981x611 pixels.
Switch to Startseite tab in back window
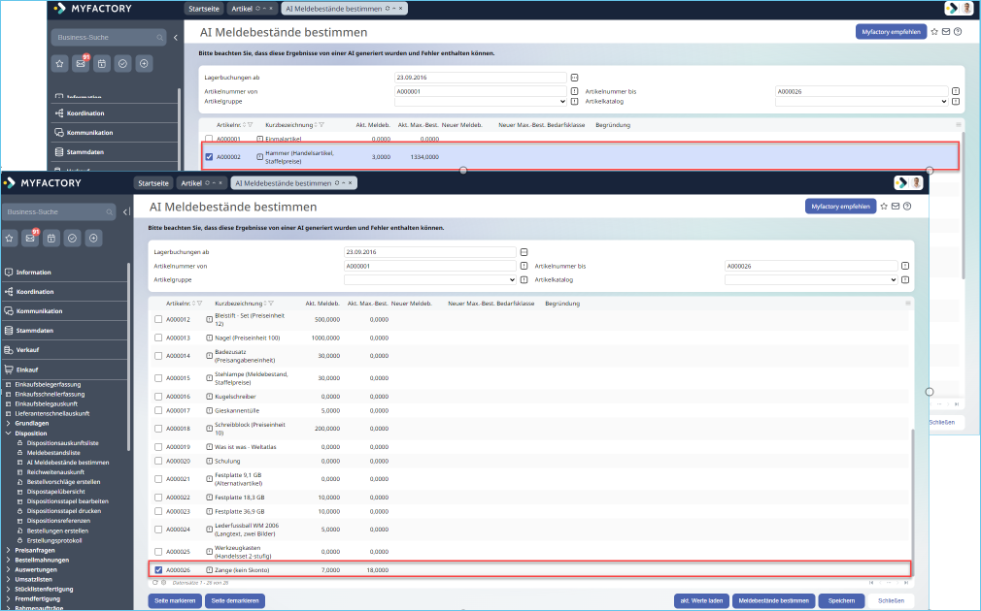click(204, 9)
